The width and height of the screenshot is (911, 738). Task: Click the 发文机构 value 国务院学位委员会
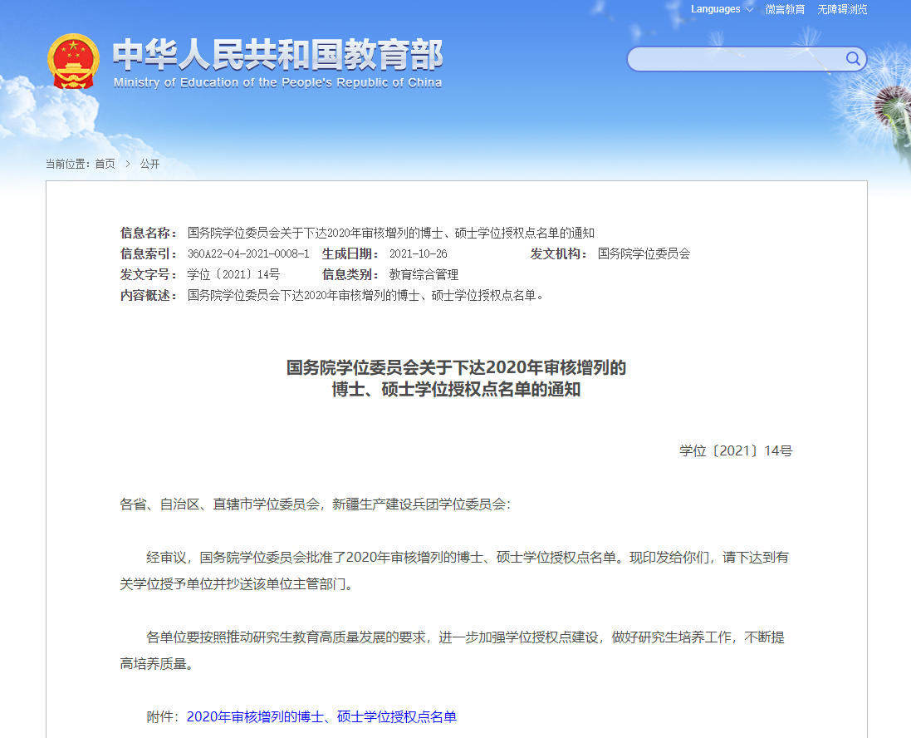coord(644,253)
